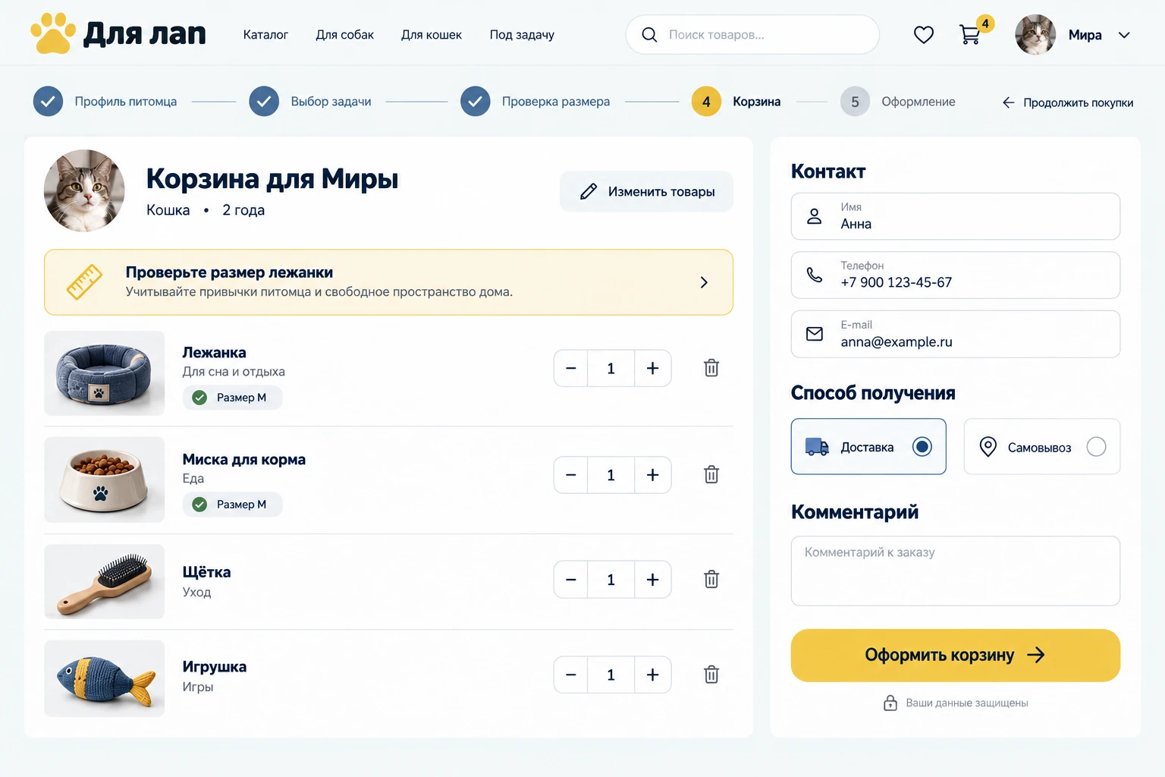The height and width of the screenshot is (777, 1165).
Task: Return to Проверка размера step
Action: [535, 102]
